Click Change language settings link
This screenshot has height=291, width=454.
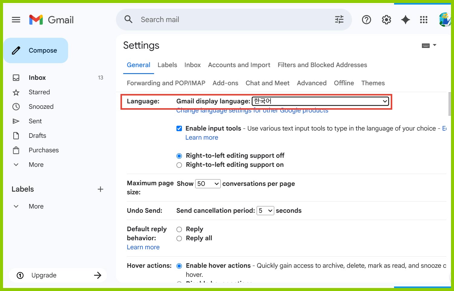(x=252, y=111)
